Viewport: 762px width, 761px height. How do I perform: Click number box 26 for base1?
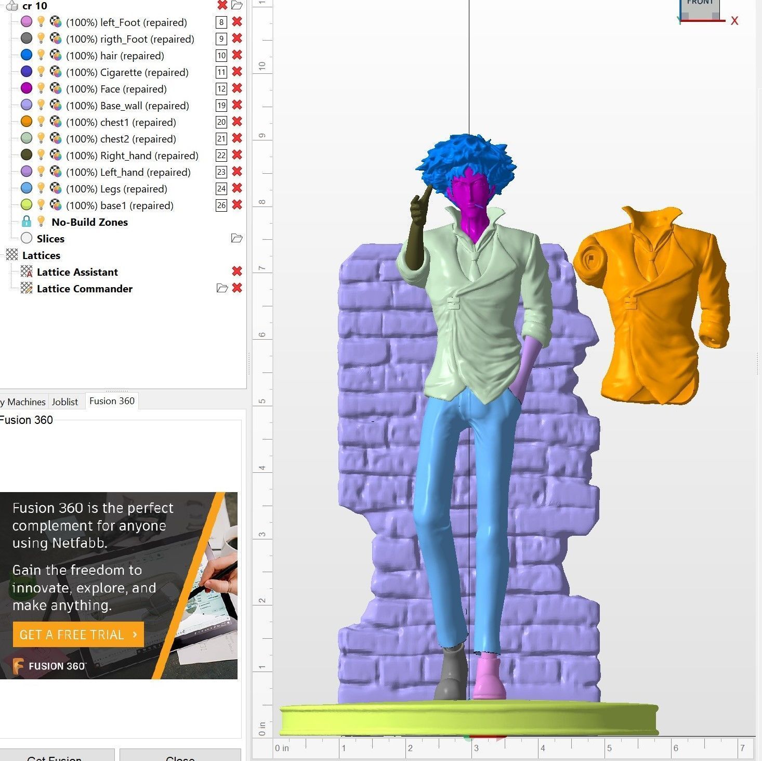(221, 205)
